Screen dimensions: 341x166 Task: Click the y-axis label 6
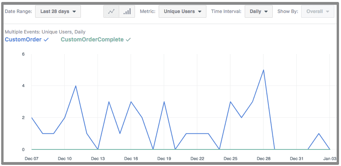click(x=23, y=54)
